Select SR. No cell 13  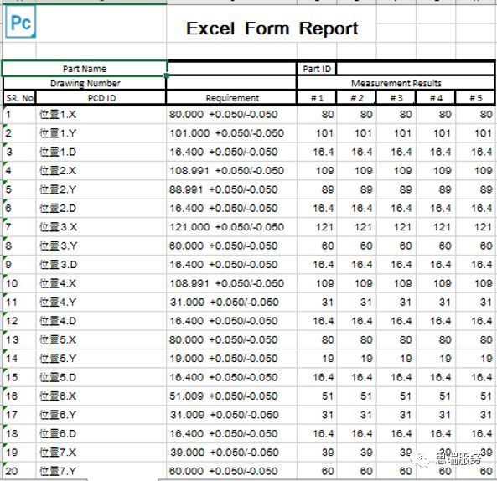[x=19, y=339]
